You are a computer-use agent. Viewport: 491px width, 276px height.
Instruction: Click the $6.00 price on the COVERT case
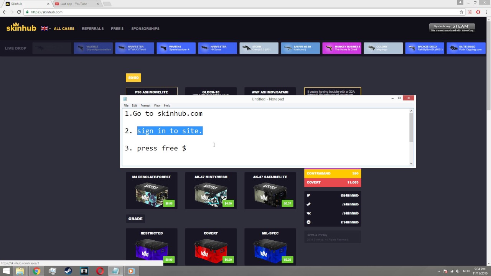[x=228, y=260]
